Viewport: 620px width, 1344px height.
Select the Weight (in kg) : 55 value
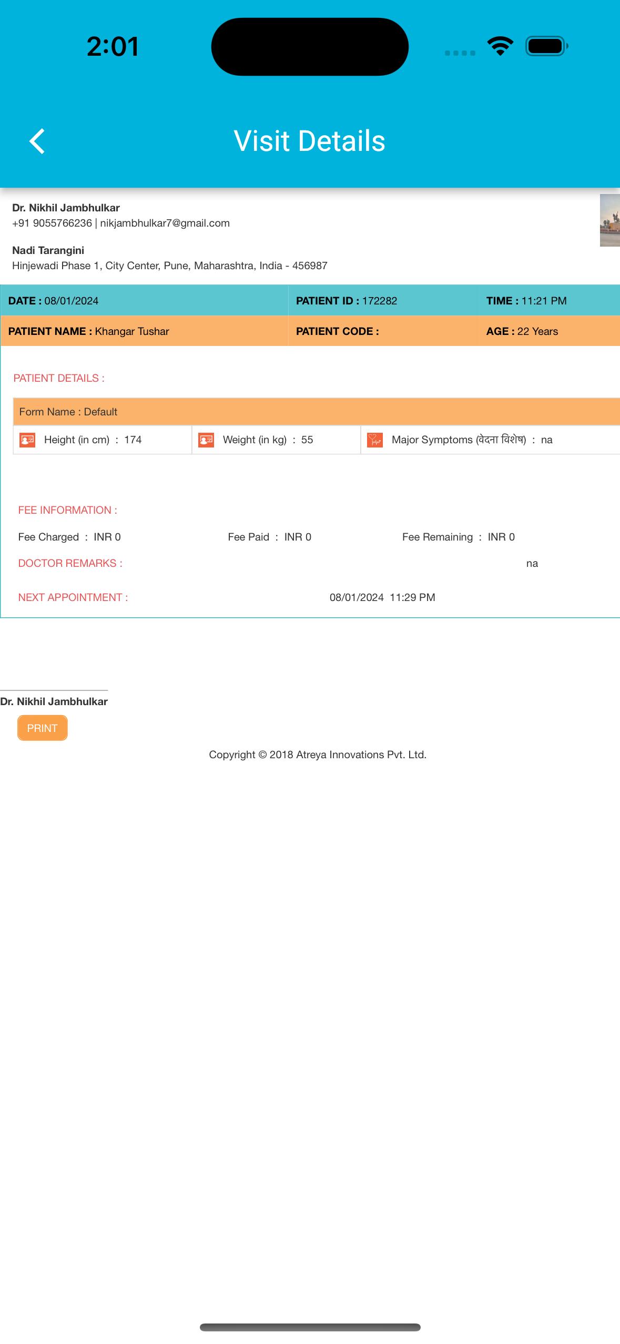(268, 440)
